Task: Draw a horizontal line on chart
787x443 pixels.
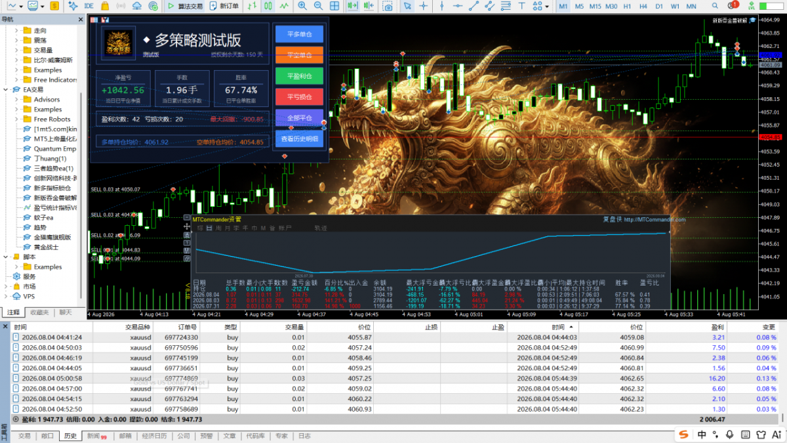Action: (458, 6)
